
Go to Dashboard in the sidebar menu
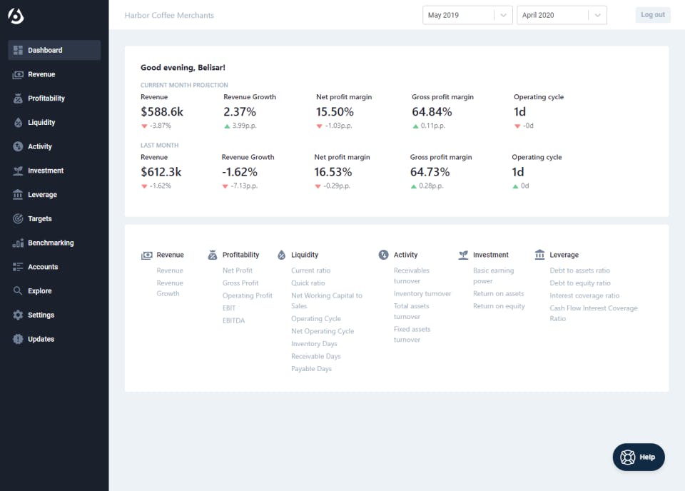tap(54, 50)
